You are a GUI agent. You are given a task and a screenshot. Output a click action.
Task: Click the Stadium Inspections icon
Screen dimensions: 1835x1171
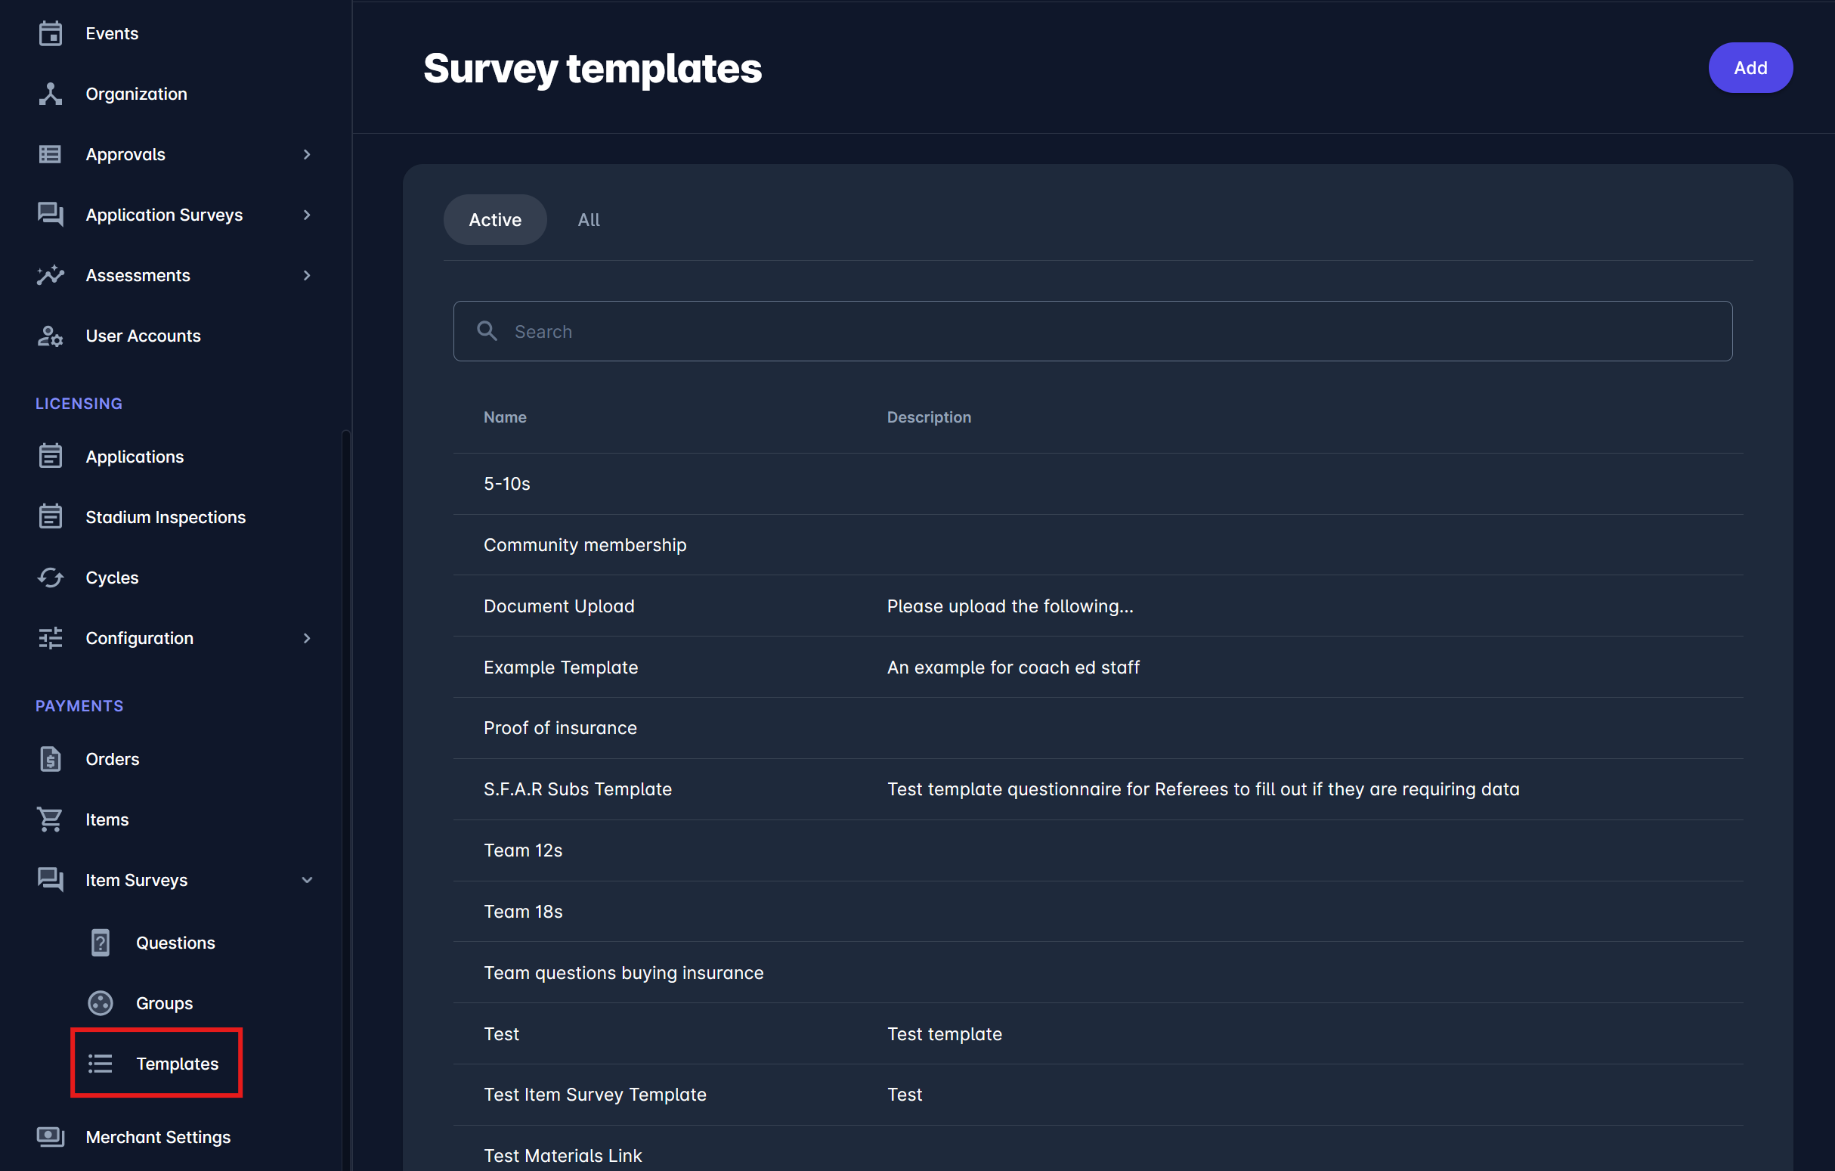(51, 517)
